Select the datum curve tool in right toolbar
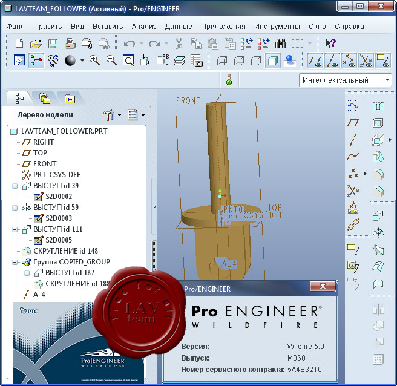Screen dimensions: 397x386 coord(353,156)
